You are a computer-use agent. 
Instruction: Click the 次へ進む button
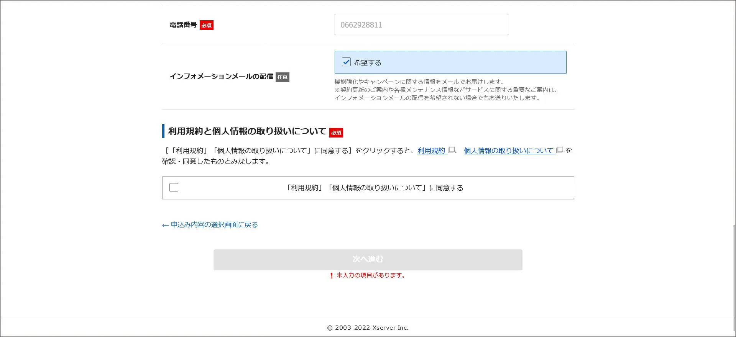(x=368, y=260)
